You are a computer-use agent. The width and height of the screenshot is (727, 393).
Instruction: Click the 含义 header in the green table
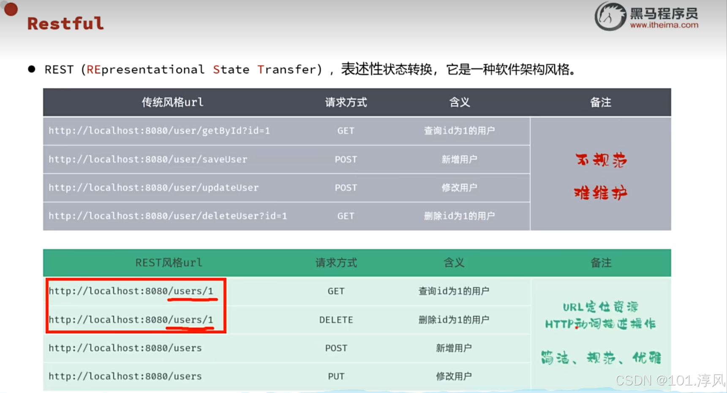click(x=454, y=263)
